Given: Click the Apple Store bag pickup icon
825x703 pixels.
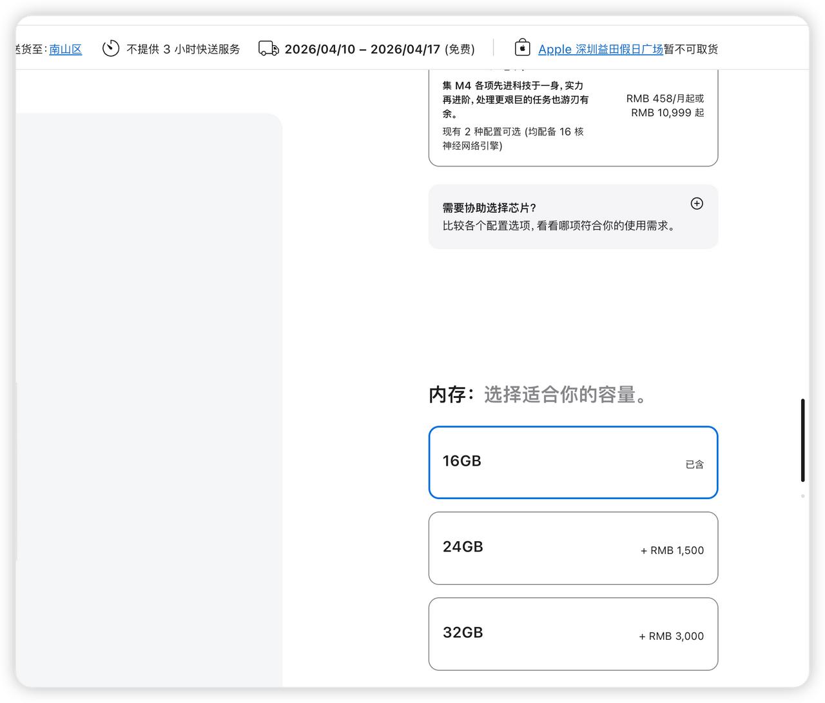Looking at the screenshot, I should [522, 48].
